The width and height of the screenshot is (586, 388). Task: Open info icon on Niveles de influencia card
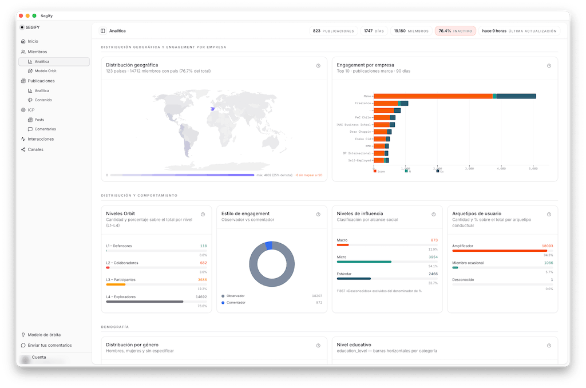point(434,215)
